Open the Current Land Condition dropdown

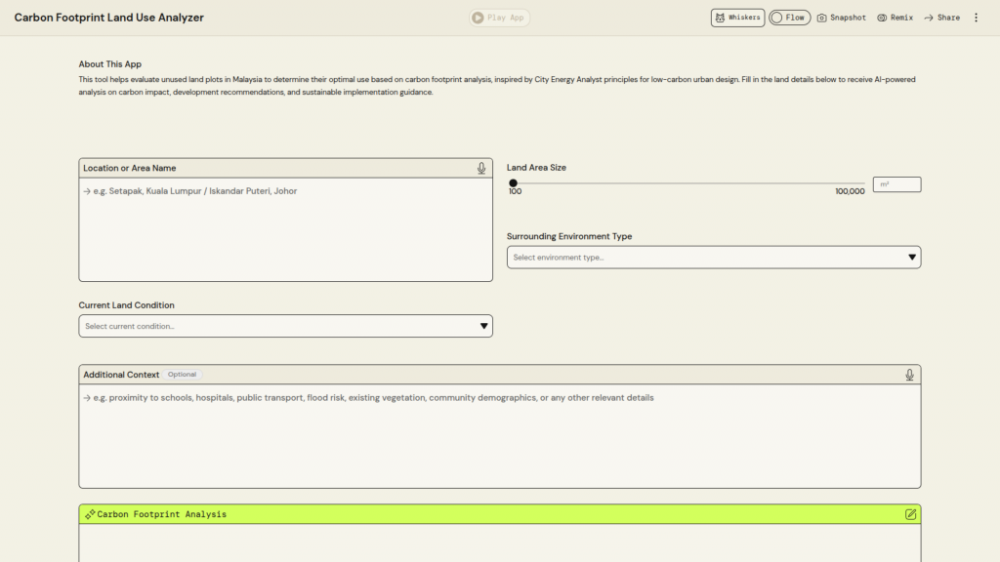click(285, 326)
